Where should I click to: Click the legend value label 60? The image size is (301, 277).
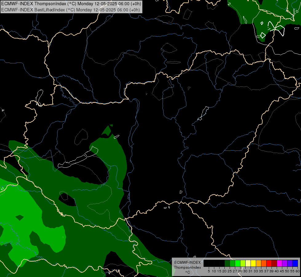(x=298, y=271)
